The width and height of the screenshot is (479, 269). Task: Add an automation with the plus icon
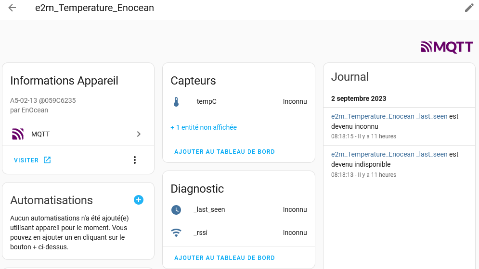(x=139, y=200)
